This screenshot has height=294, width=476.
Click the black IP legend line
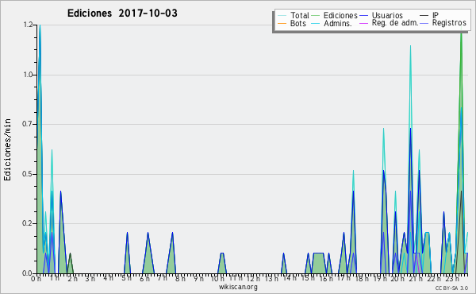424,15
